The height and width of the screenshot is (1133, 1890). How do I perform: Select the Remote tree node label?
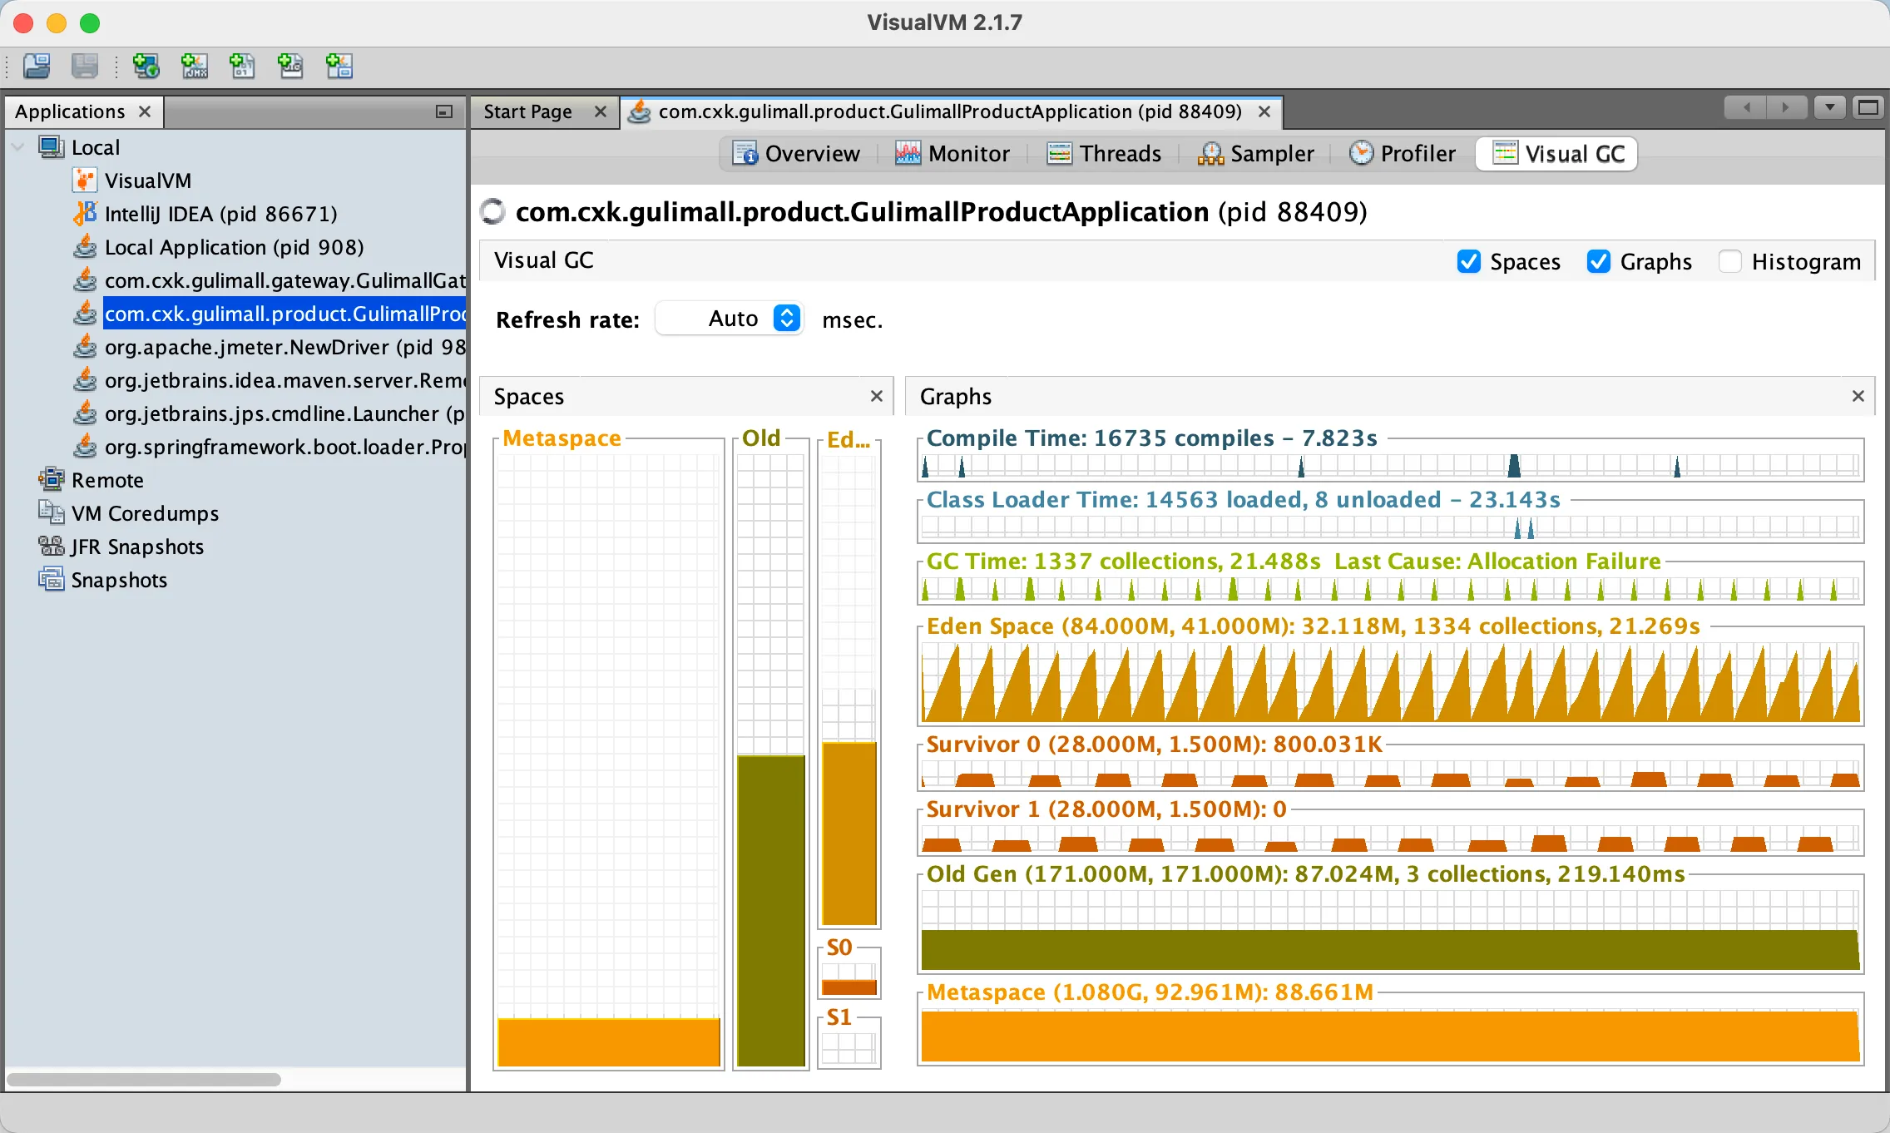tap(107, 480)
